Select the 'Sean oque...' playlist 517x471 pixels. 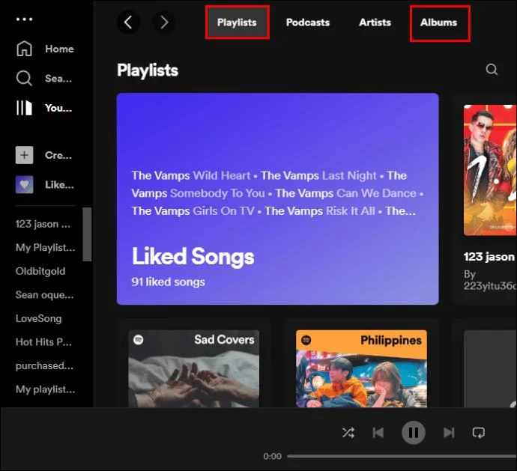[x=44, y=295]
